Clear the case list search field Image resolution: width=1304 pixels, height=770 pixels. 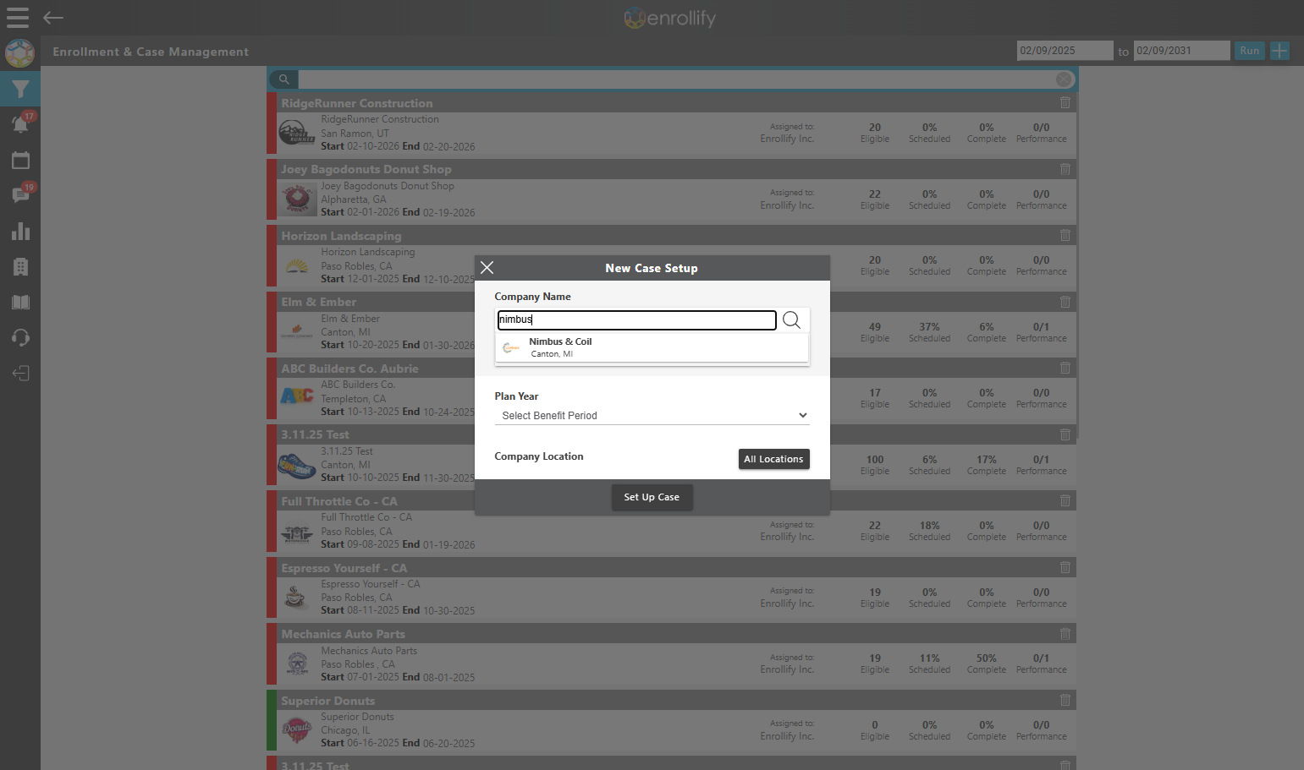click(x=1064, y=79)
